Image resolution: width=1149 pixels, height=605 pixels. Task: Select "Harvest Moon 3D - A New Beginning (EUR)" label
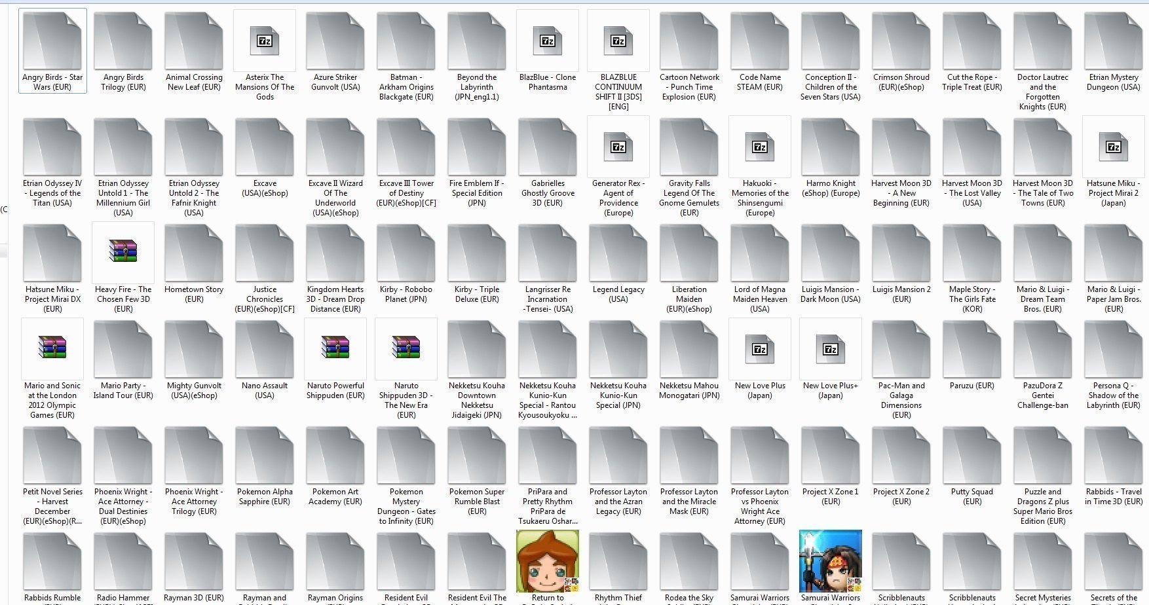[x=901, y=193]
